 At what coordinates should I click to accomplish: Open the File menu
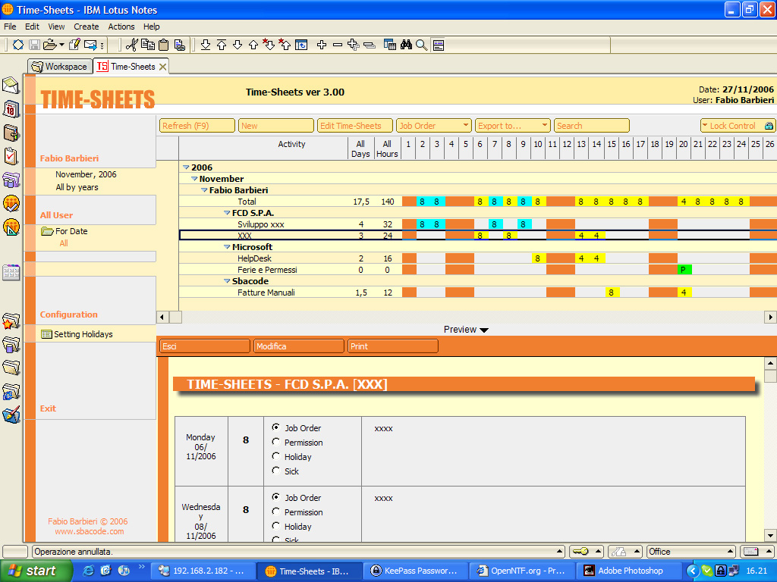pyautogui.click(x=10, y=27)
